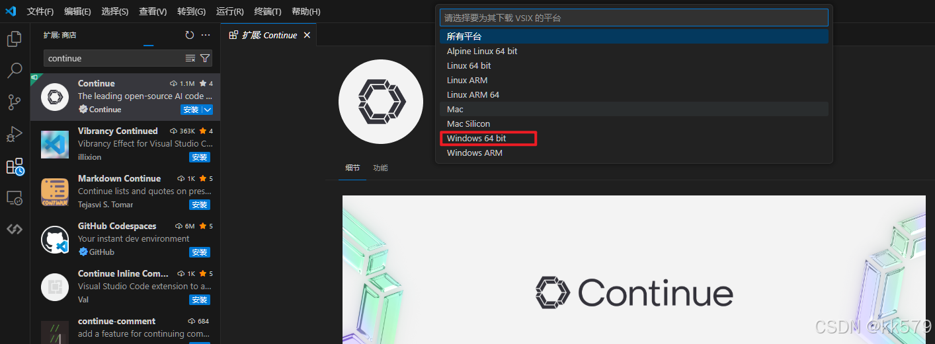Click GitHub Codespaces extension icon
This screenshot has width=935, height=344.
(x=55, y=239)
